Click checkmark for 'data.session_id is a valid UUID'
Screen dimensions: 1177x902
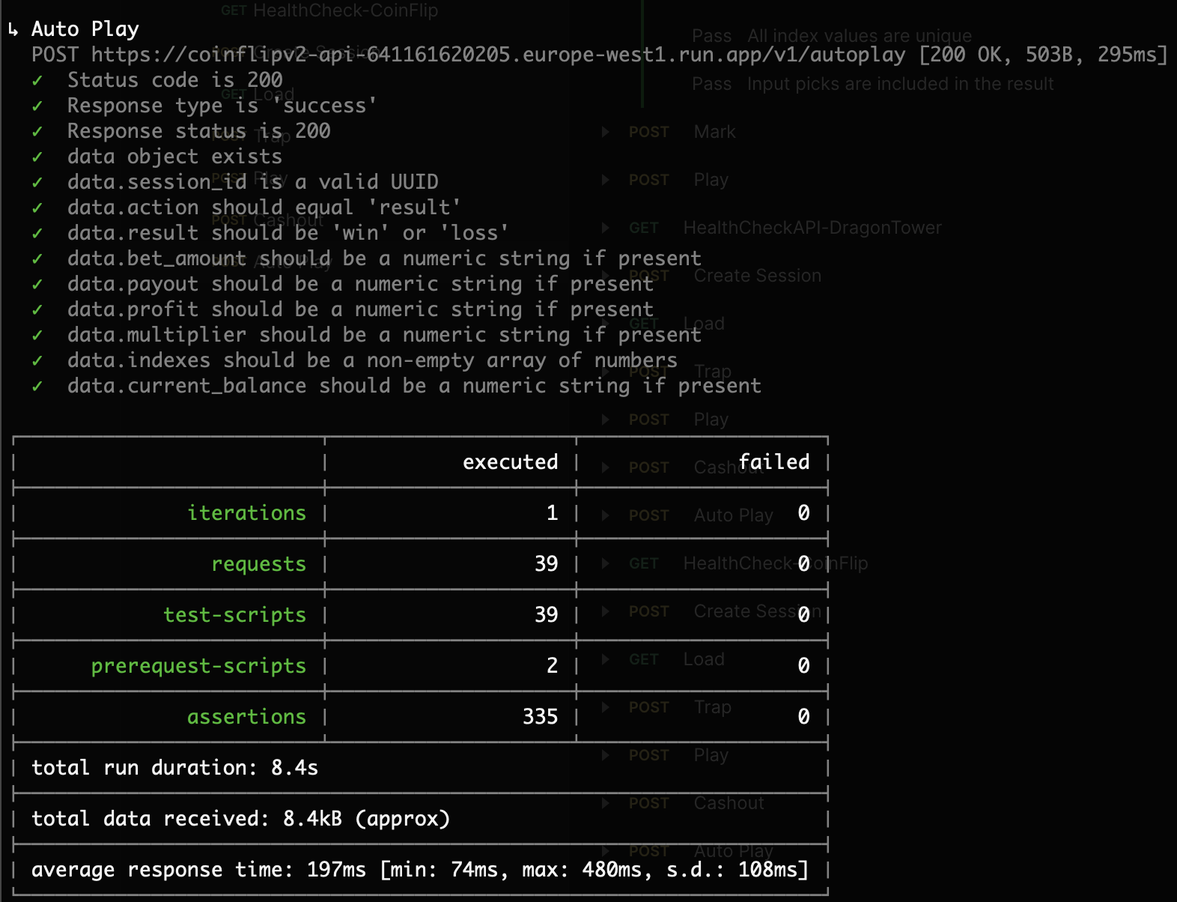[37, 183]
